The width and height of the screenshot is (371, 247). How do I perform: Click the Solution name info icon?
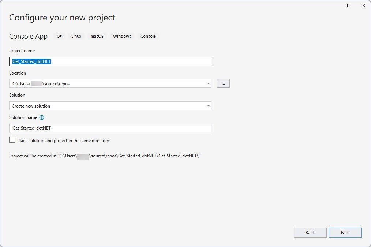tap(42, 117)
